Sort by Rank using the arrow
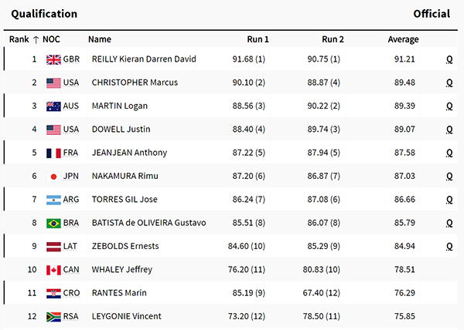Image resolution: width=464 pixels, height=330 pixels. tap(36, 39)
